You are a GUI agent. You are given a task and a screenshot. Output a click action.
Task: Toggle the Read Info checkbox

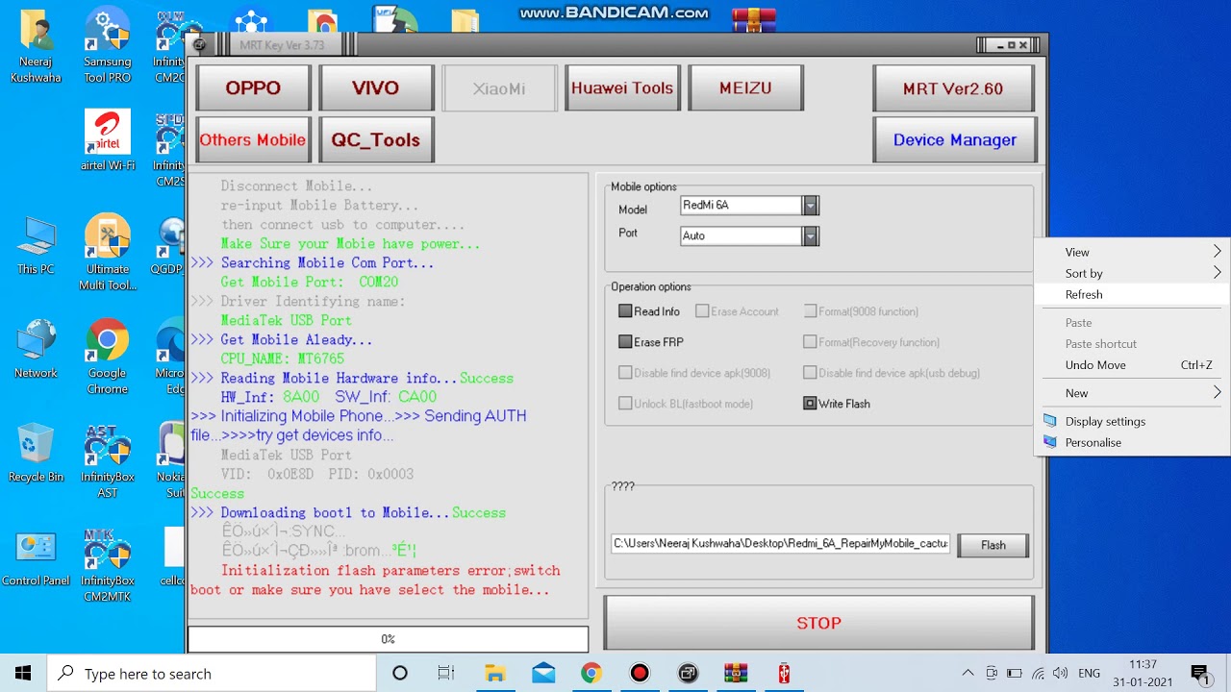click(x=625, y=311)
